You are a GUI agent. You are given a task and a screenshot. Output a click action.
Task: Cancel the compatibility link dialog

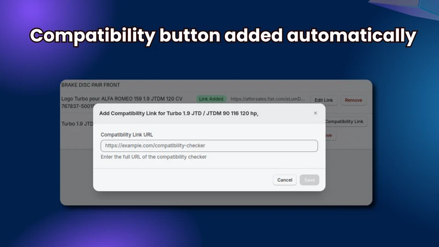[284, 180]
